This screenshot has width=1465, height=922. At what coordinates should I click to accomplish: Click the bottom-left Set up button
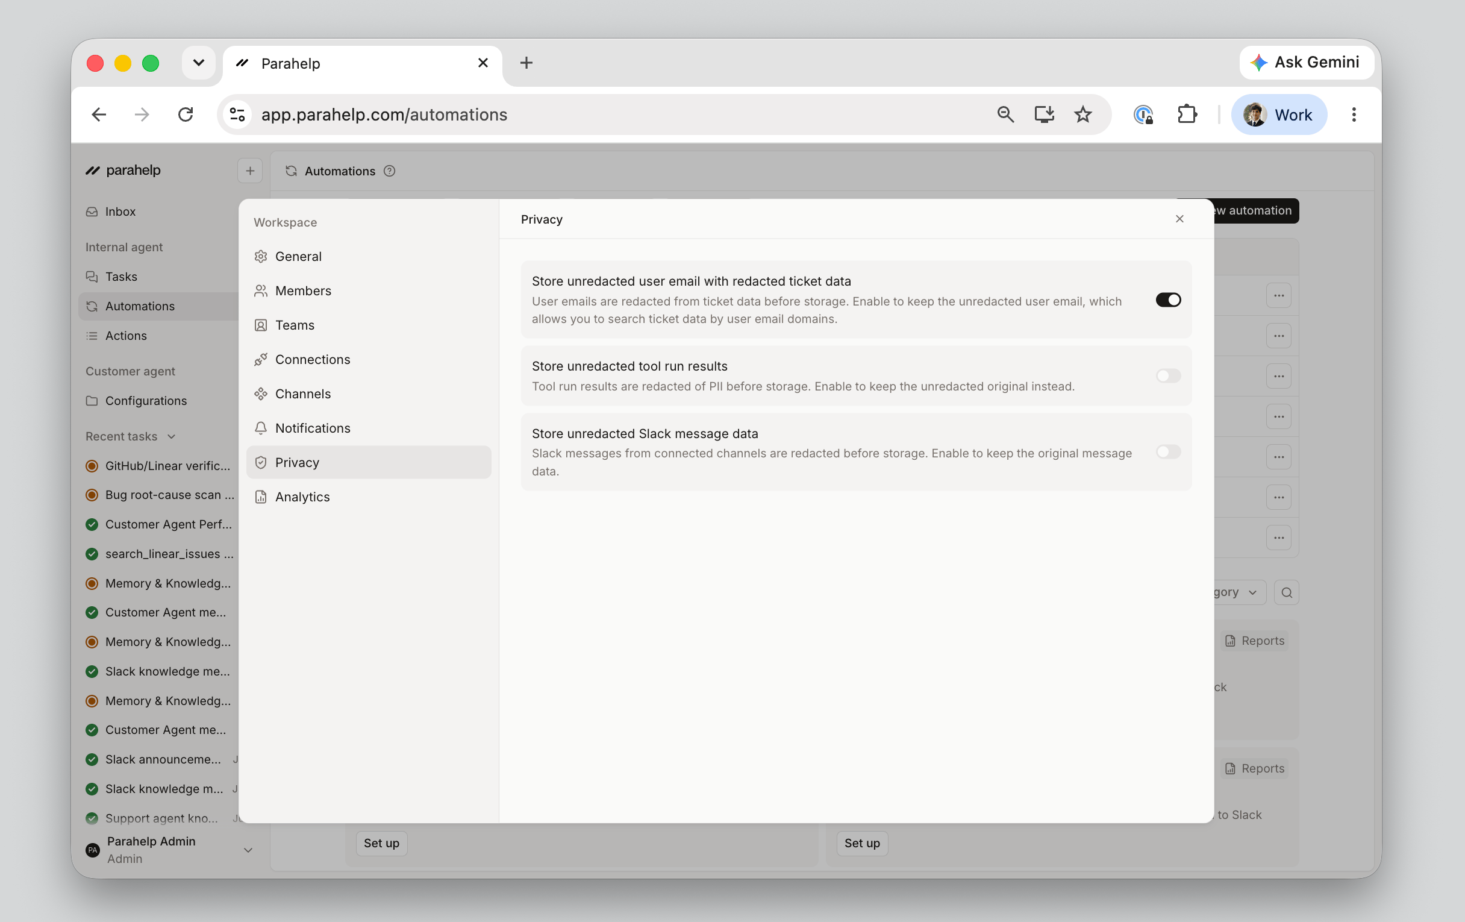coord(381,844)
